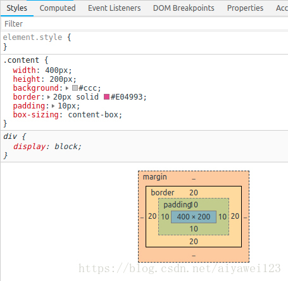
Task: Open the Computed tab
Action: 58,8
